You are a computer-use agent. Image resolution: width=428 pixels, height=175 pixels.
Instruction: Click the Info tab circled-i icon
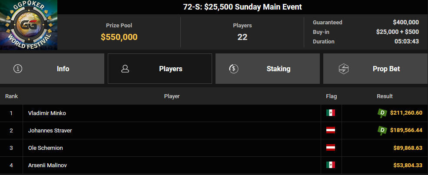[18, 69]
